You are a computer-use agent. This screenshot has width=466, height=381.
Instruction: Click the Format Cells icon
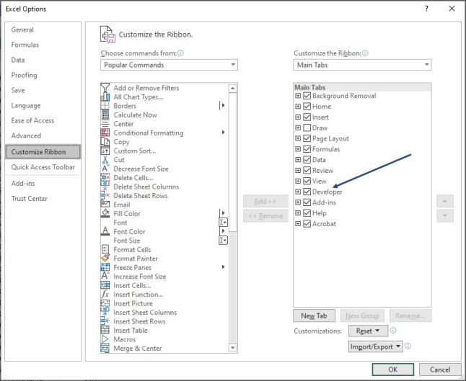[105, 249]
